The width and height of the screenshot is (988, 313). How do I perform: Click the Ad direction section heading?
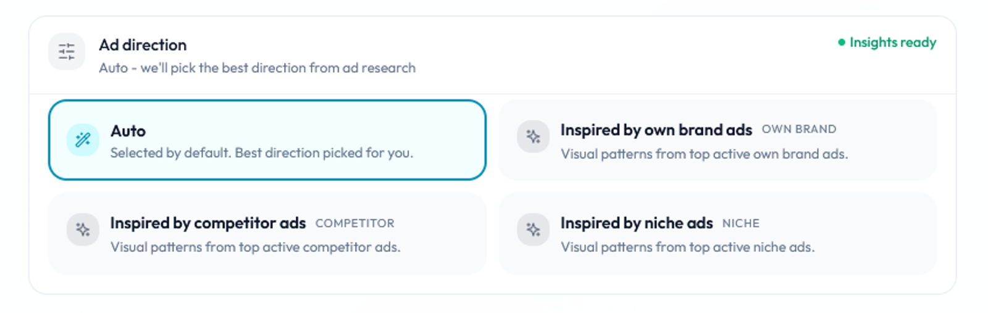click(143, 45)
